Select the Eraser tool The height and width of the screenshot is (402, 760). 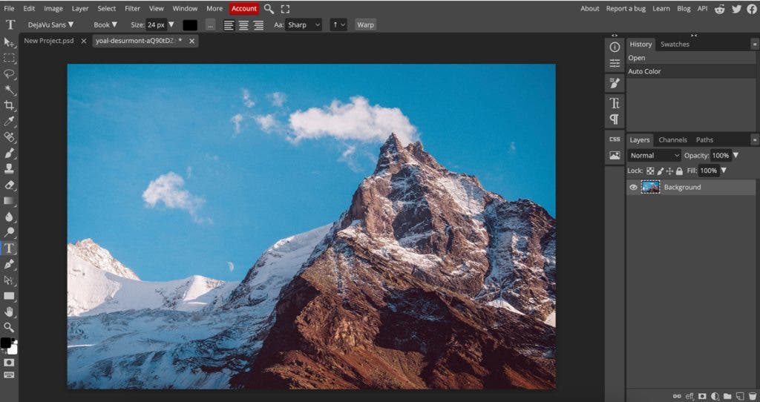10,185
